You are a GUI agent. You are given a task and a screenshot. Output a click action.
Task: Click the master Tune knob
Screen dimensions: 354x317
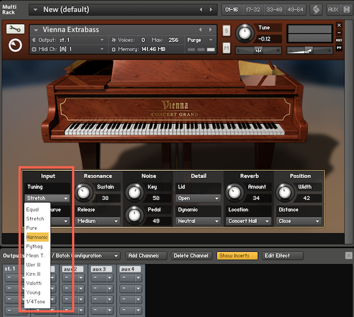245,34
